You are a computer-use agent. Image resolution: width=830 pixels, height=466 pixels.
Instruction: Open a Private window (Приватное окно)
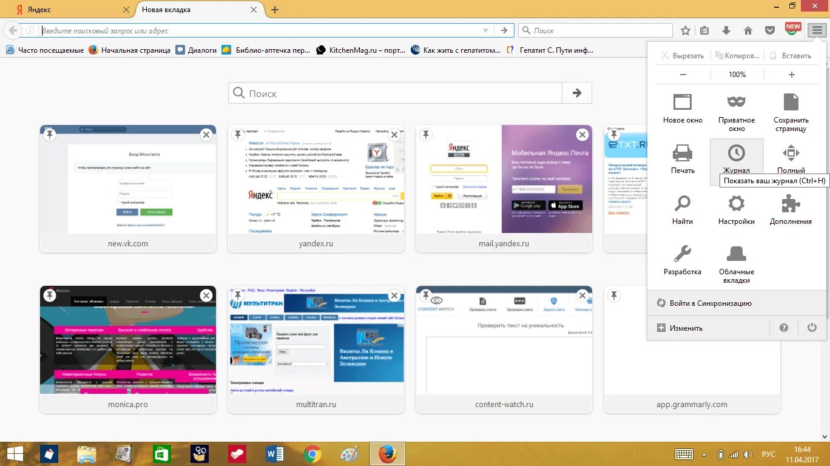pyautogui.click(x=737, y=112)
